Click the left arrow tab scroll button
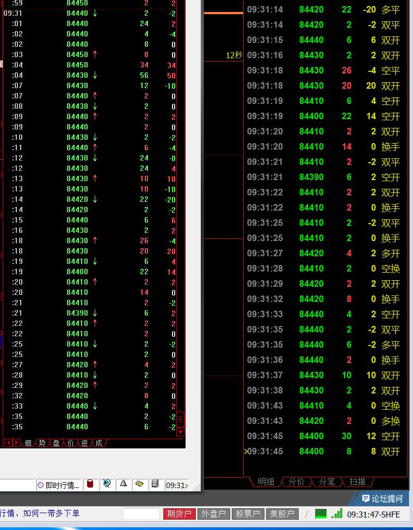Screen dimensions: 413x530 [9, 442]
